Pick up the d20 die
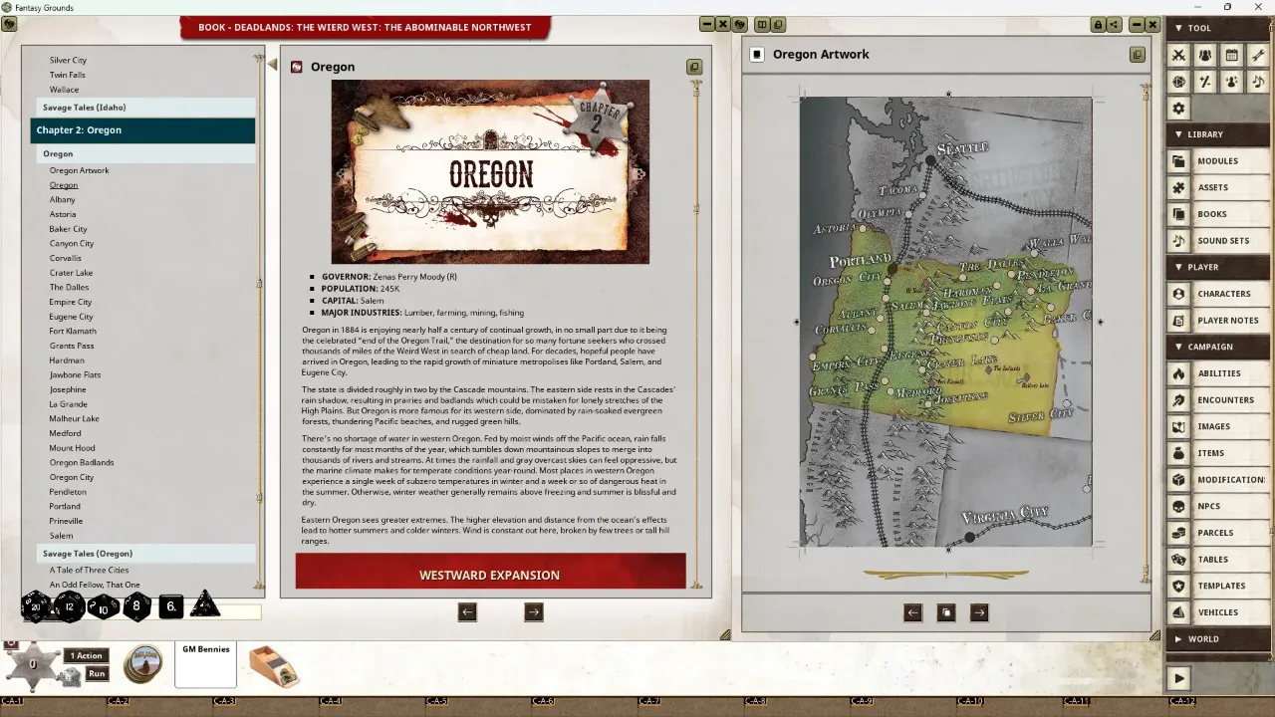1275x717 pixels. pos(36,605)
